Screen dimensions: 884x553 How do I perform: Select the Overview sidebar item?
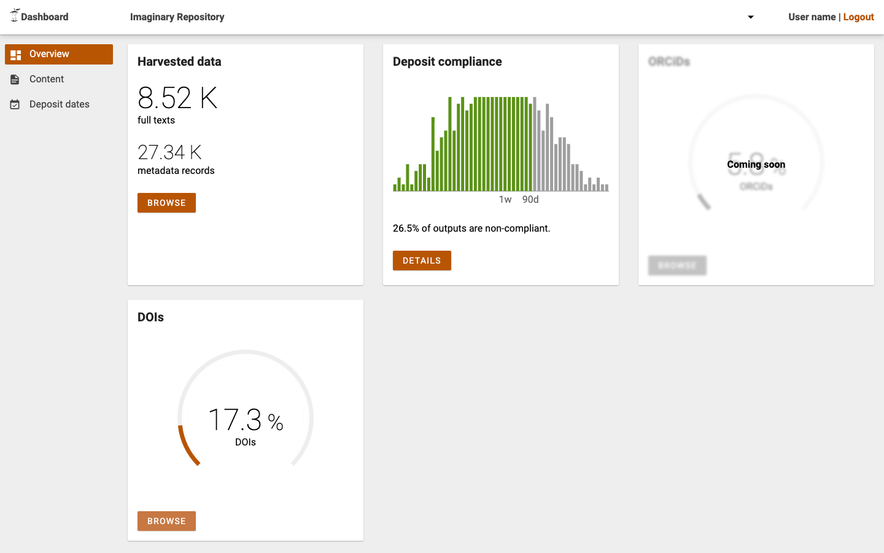[59, 54]
